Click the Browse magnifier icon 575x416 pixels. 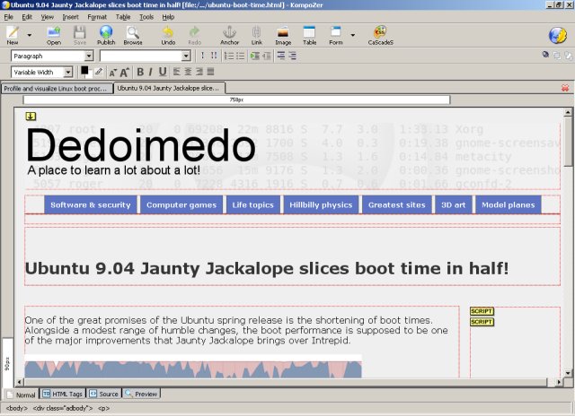point(133,35)
